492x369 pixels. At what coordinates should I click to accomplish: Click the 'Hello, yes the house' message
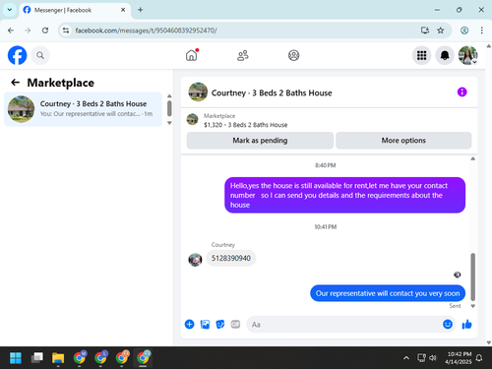pyautogui.click(x=345, y=195)
